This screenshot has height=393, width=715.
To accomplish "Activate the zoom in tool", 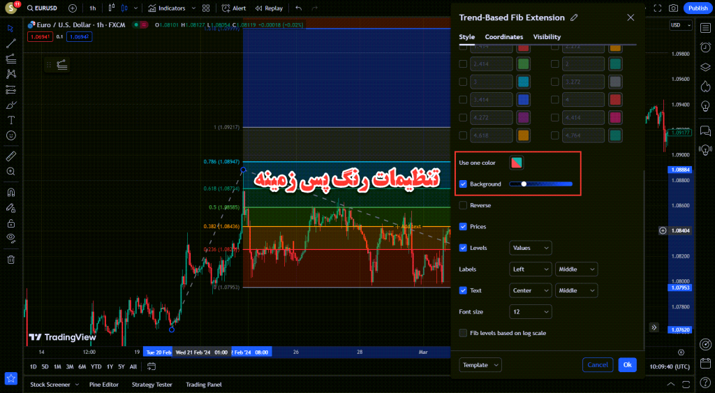I will 11,172.
